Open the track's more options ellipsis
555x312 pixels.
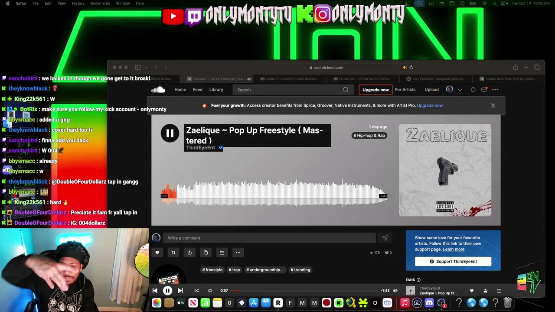pyautogui.click(x=238, y=253)
